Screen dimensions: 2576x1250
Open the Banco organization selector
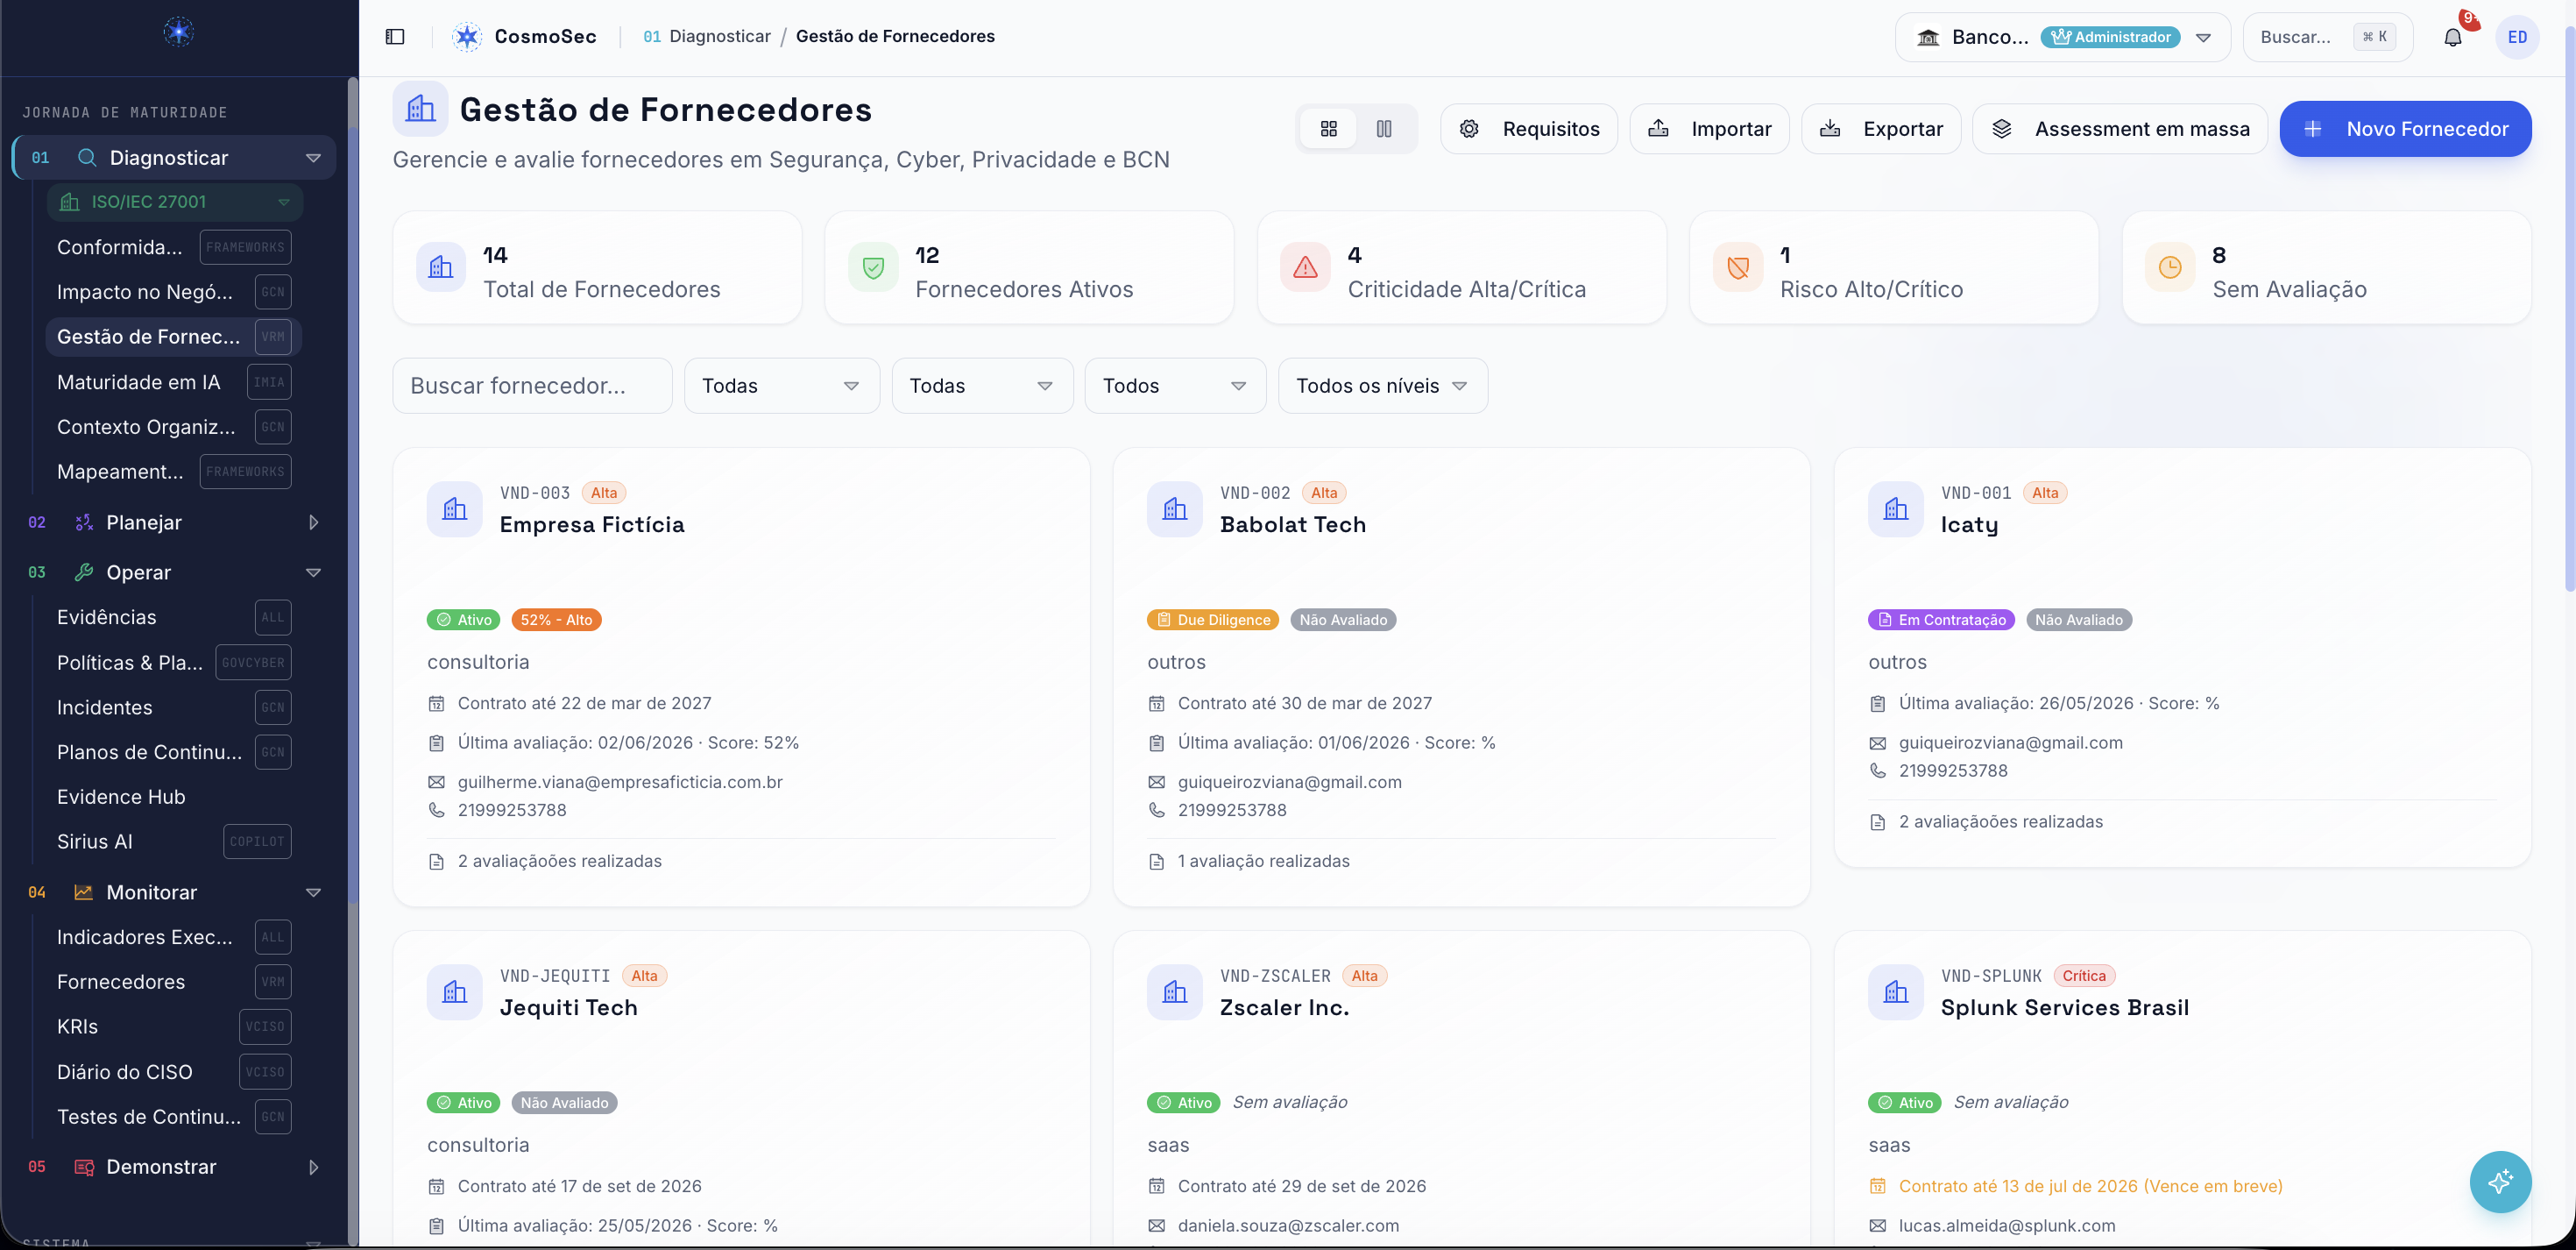(2062, 37)
